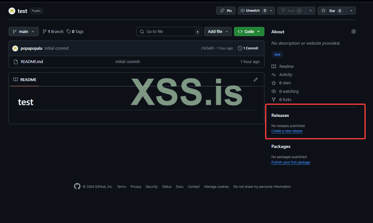This screenshot has width=373, height=223.
Task: Open popapopala user profile link
Action: coord(31,48)
